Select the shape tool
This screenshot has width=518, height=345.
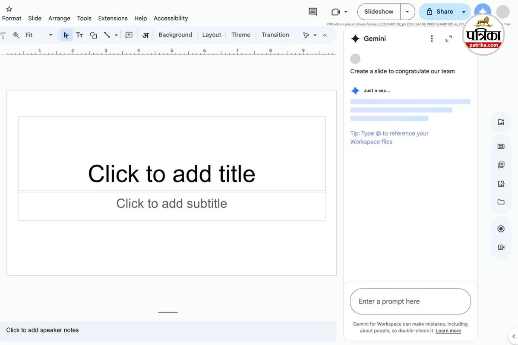coord(93,35)
